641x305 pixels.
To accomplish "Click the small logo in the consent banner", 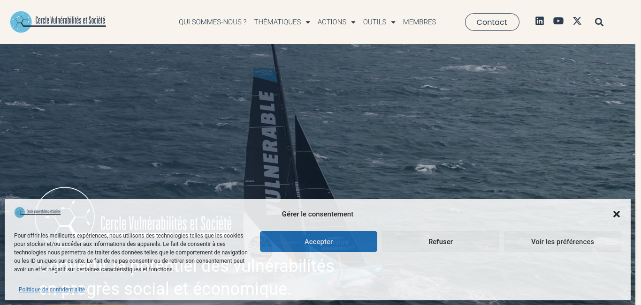I will tap(38, 212).
